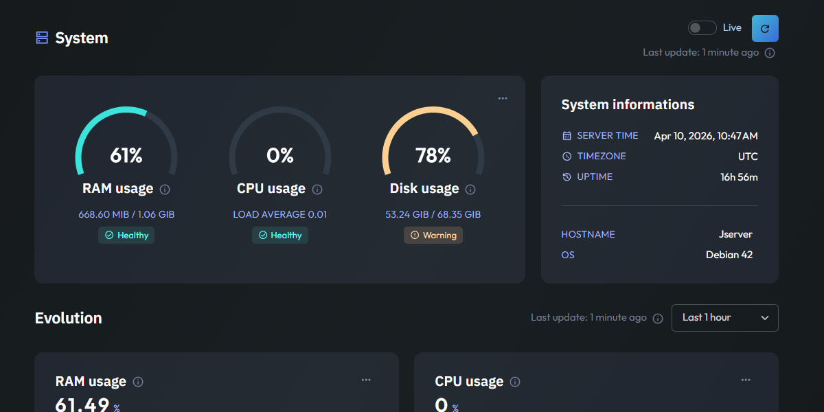Click the System page title
The height and width of the screenshot is (412, 824).
pyautogui.click(x=82, y=38)
